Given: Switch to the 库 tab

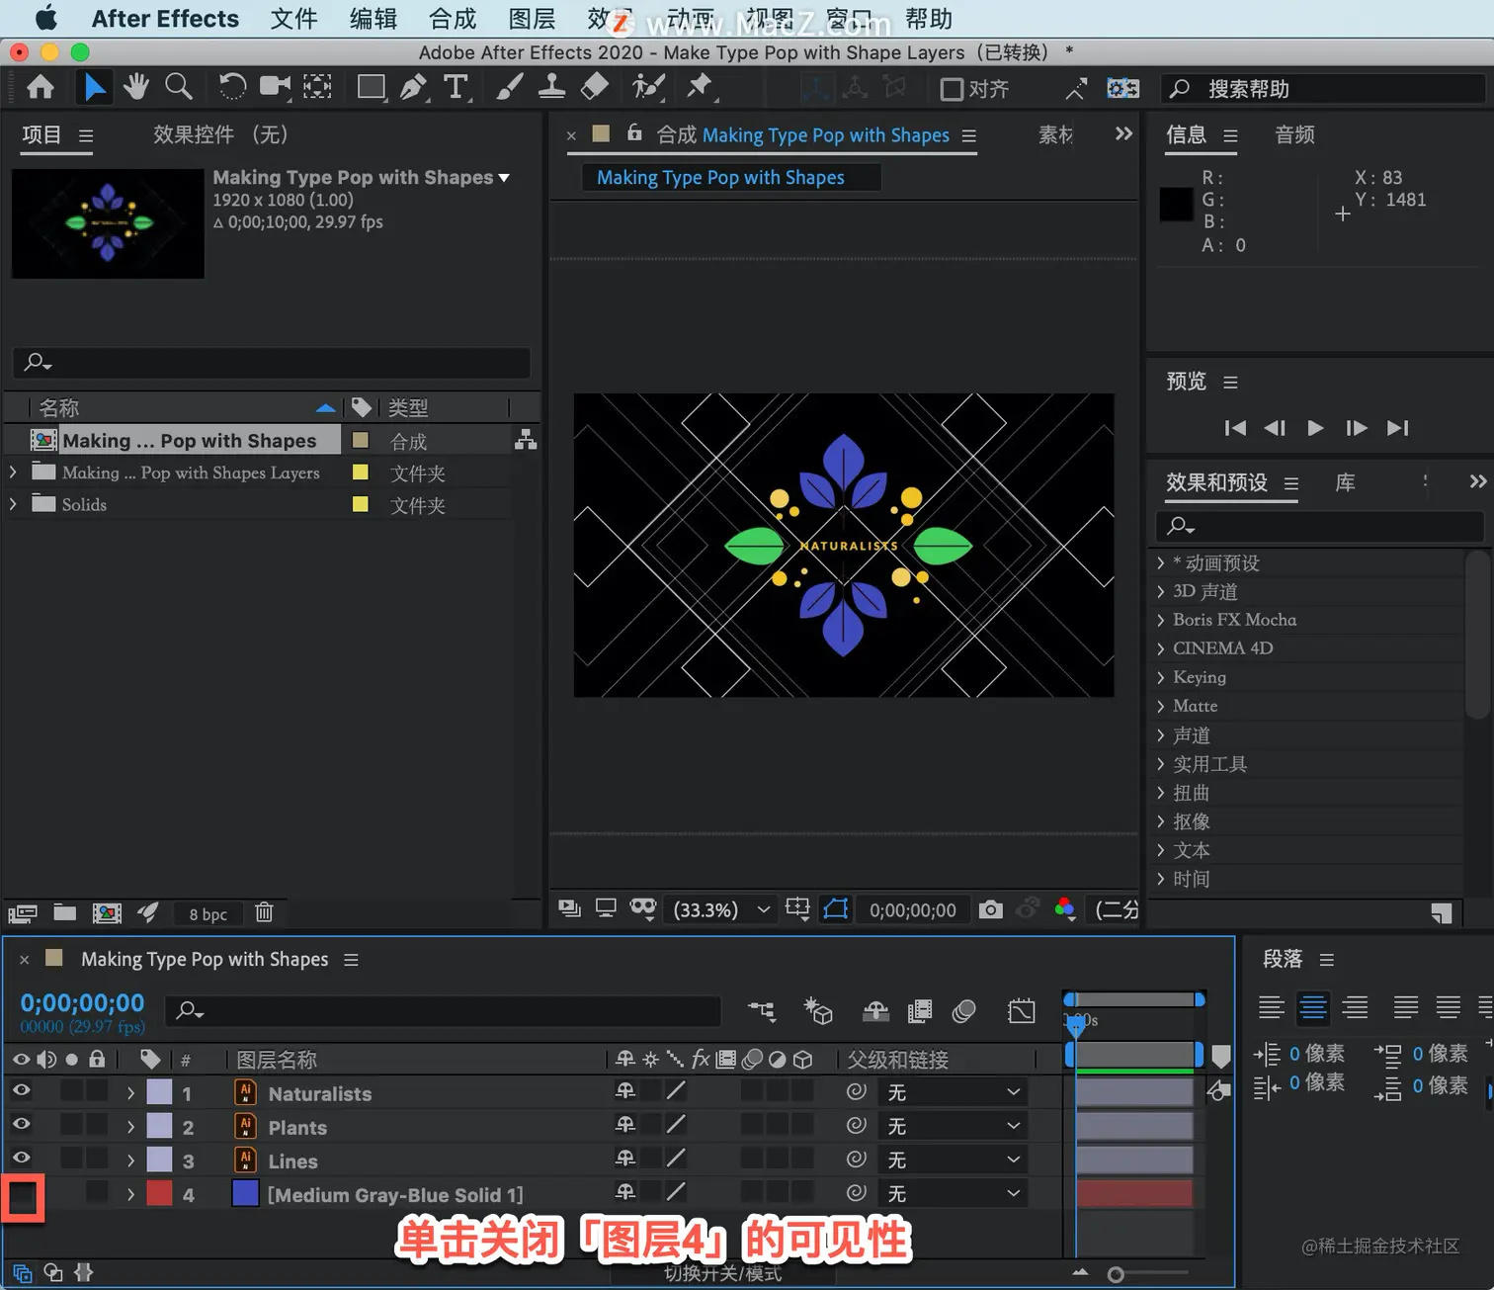Looking at the screenshot, I should pos(1345,482).
